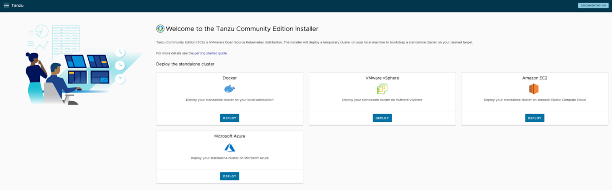Click the VMware vSphere icon
Screen dimensions: 612x190
[382, 89]
